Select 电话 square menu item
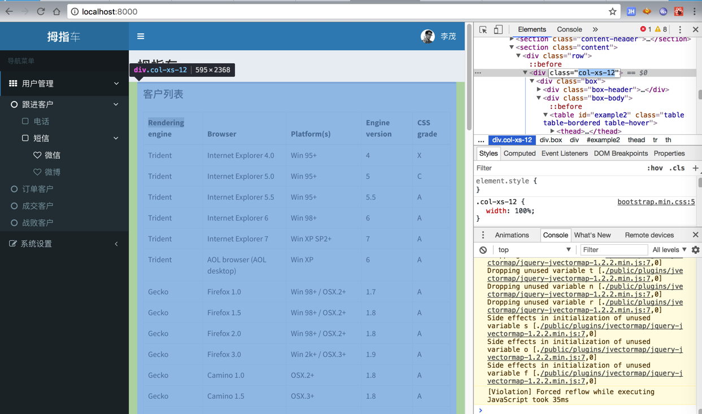The image size is (702, 414). (36, 121)
